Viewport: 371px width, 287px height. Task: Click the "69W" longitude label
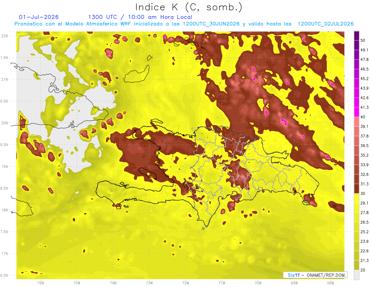coord(294,283)
